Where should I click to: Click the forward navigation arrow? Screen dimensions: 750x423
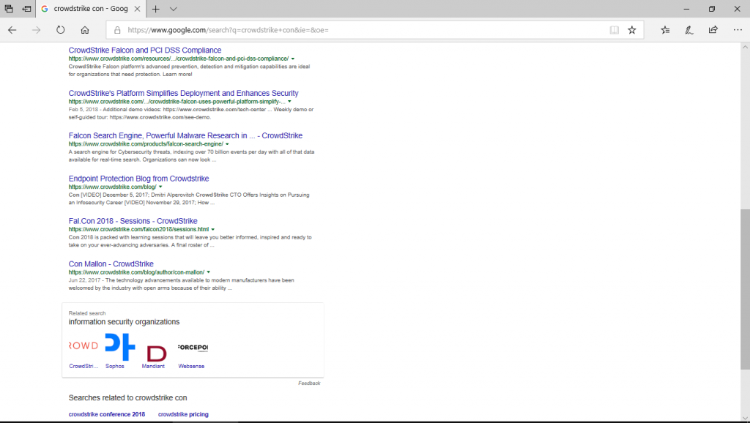tap(37, 30)
